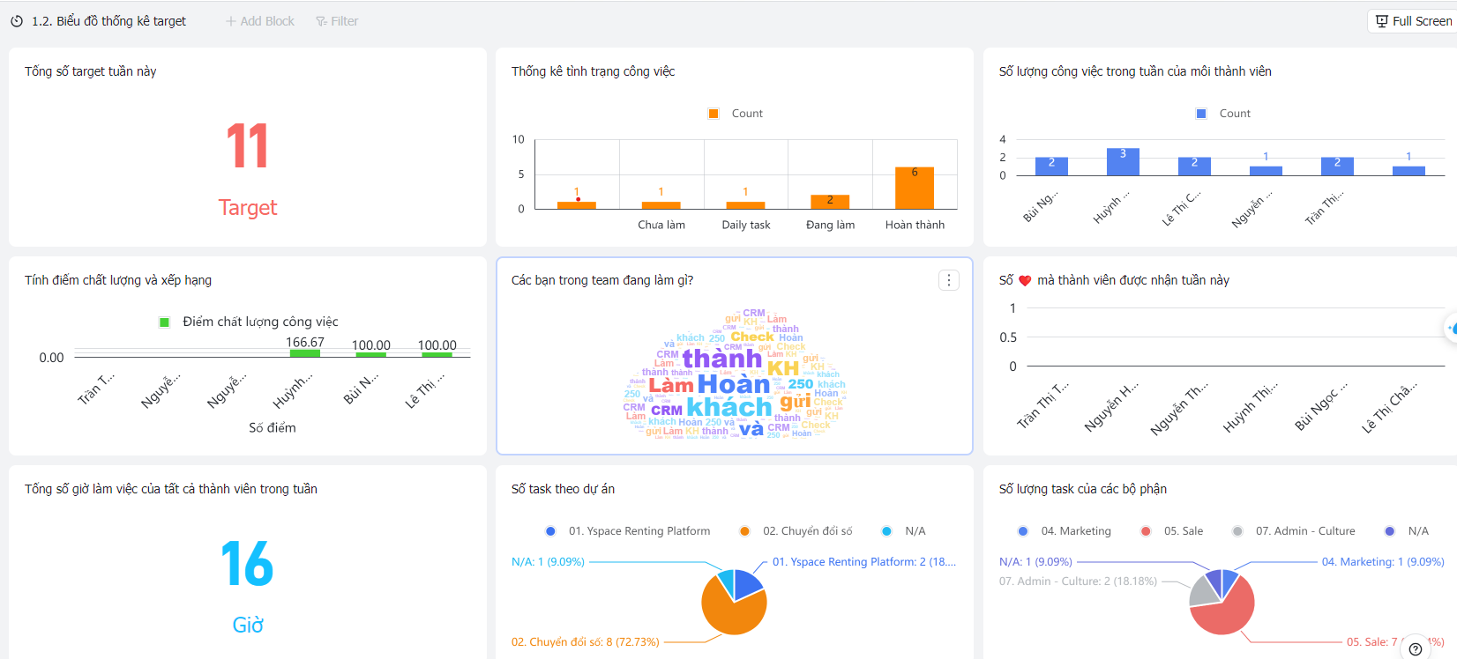Click the title Tính điểm chất lượng và xếp hạng
1457x659 pixels.
tap(118, 280)
